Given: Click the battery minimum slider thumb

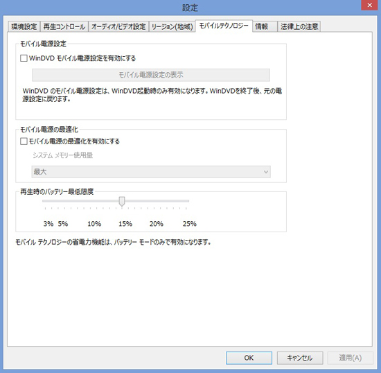Looking at the screenshot, I should pyautogui.click(x=122, y=201).
